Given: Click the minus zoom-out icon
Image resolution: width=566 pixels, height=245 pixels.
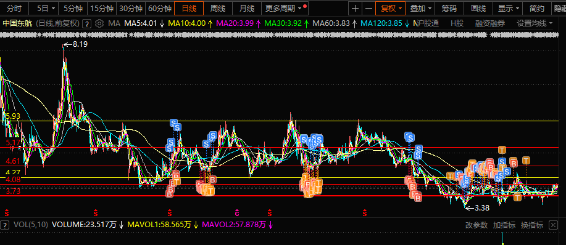Looking at the screenshot, I should point(368,8).
